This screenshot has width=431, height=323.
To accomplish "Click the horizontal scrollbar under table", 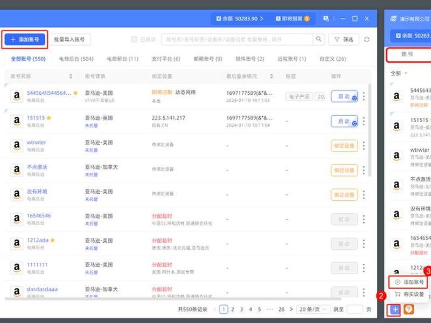I will [x=173, y=299].
